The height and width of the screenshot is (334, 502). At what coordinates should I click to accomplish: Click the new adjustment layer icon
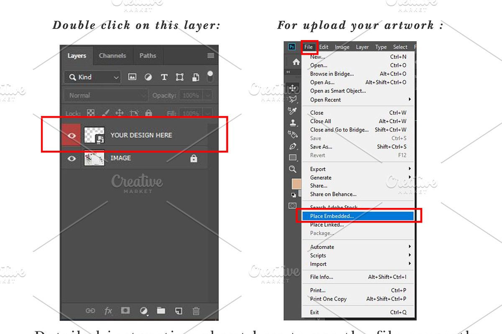pos(143,311)
